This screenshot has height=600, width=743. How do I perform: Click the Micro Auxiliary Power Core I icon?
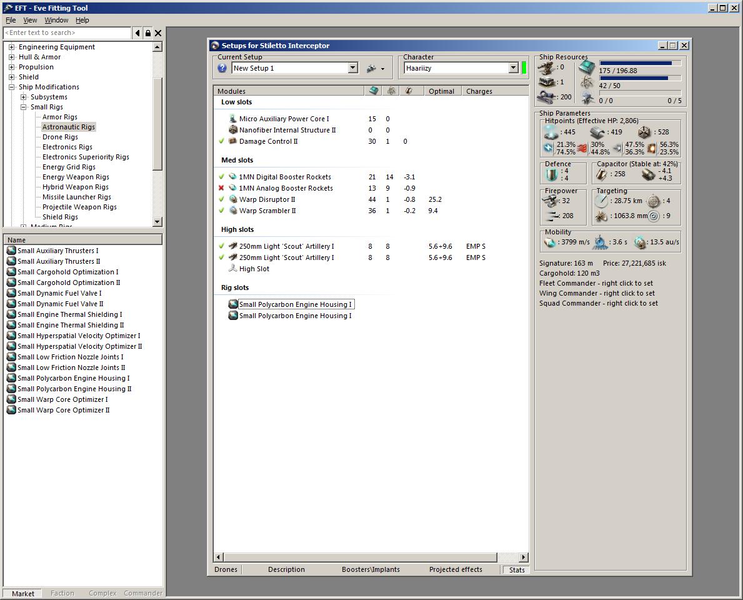pos(232,119)
